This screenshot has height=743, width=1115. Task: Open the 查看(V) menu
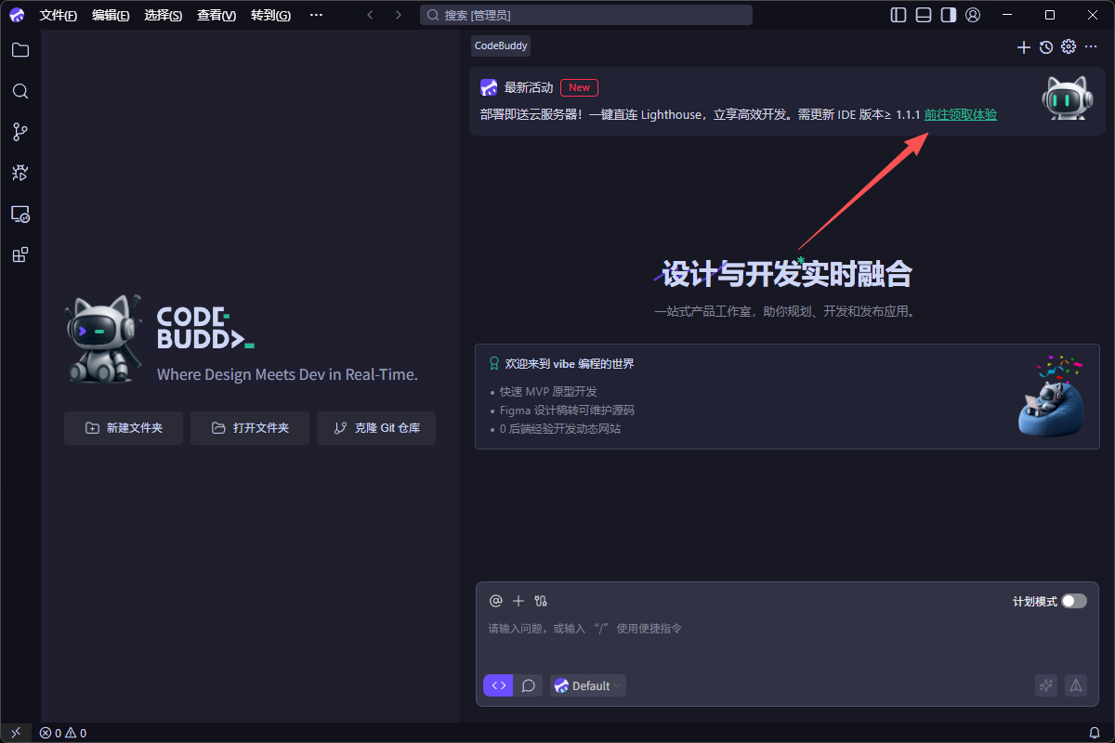(x=216, y=15)
